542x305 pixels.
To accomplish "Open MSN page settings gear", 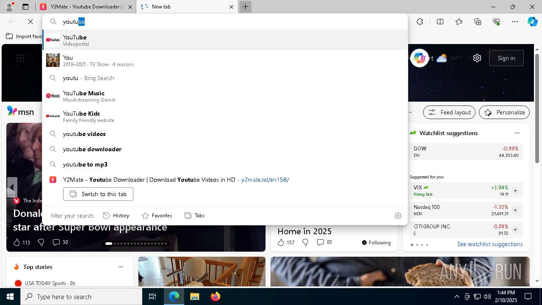I will pyautogui.click(x=477, y=58).
